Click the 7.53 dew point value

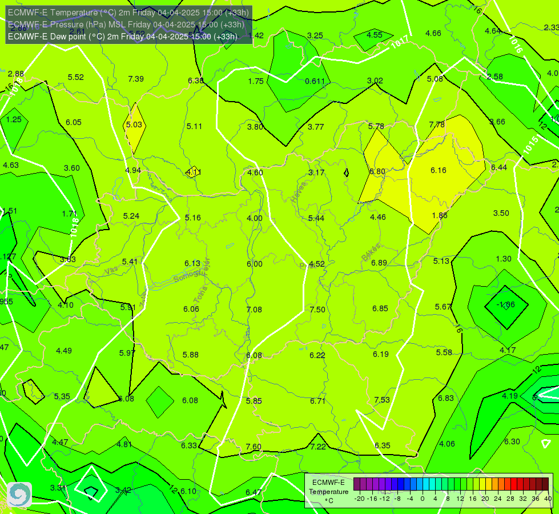click(x=382, y=400)
